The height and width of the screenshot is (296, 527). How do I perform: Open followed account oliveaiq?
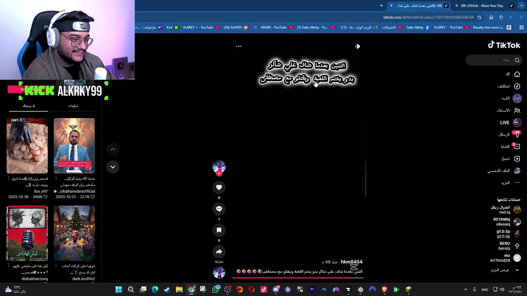click(x=507, y=222)
